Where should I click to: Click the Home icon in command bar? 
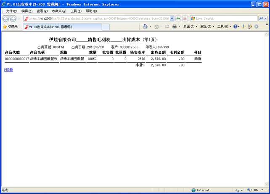coord(146,26)
